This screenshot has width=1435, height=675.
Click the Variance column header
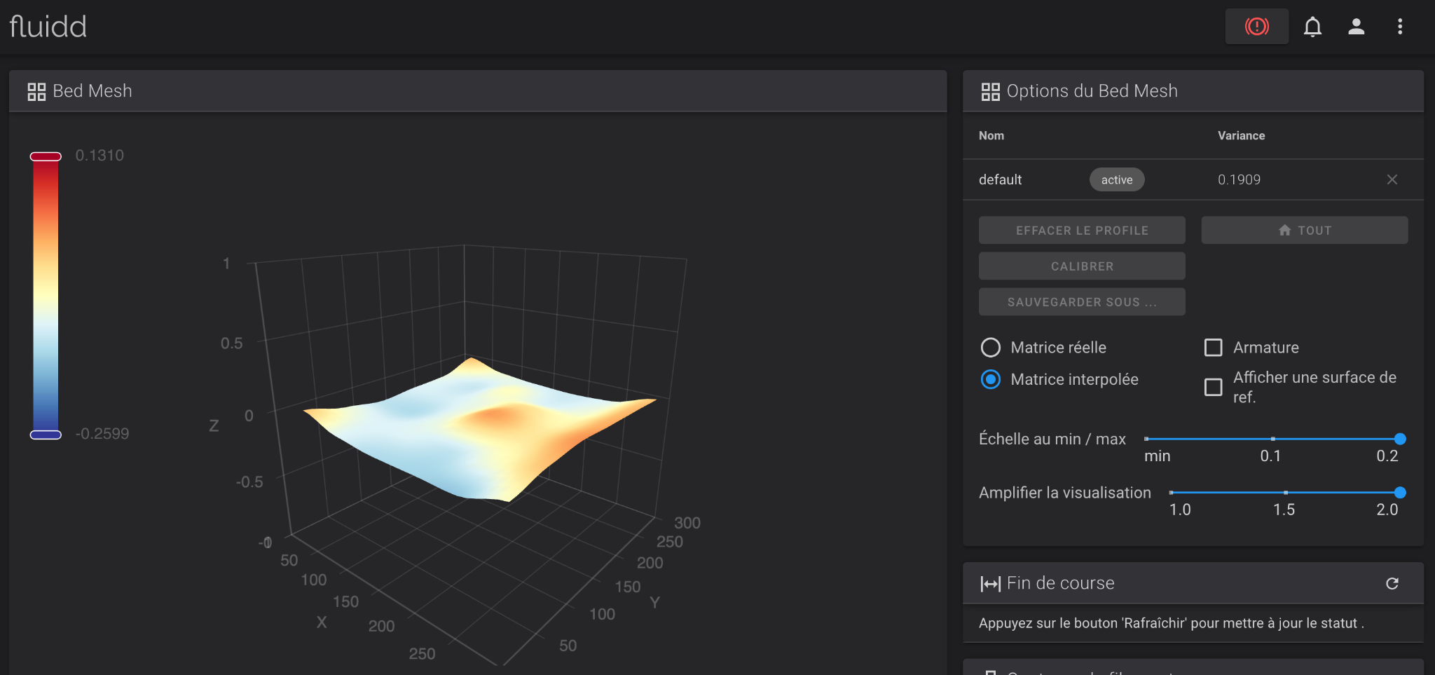1241,135
